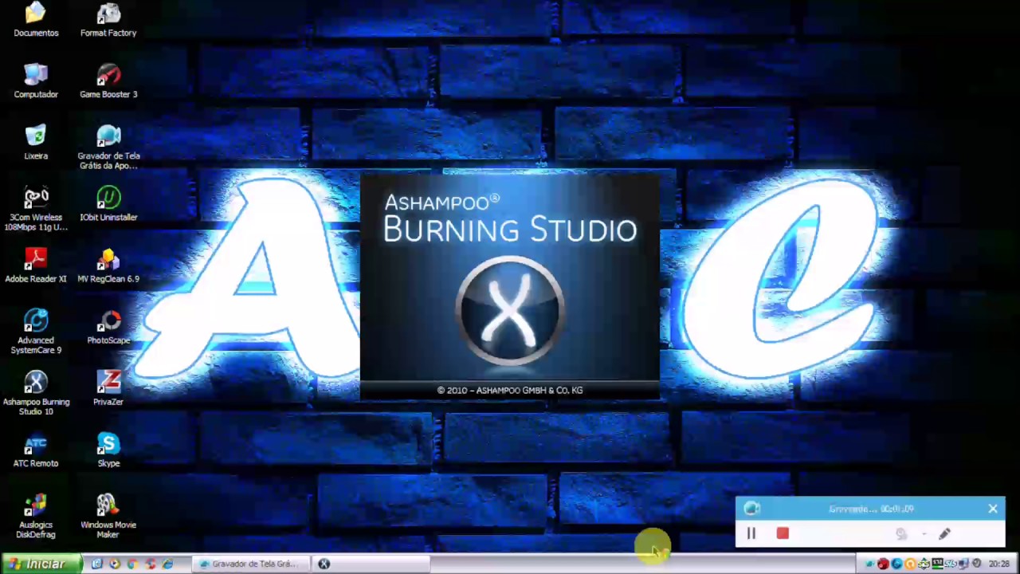Select 3Com Wireless 108Mbps shortcut
1020x574 pixels.
pyautogui.click(x=36, y=208)
